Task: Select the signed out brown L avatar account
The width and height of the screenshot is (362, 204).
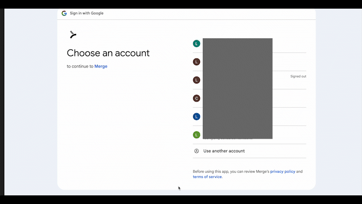Action: 196,80
